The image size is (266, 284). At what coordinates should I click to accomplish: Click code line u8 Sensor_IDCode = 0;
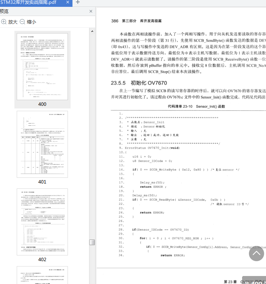(x=152, y=161)
